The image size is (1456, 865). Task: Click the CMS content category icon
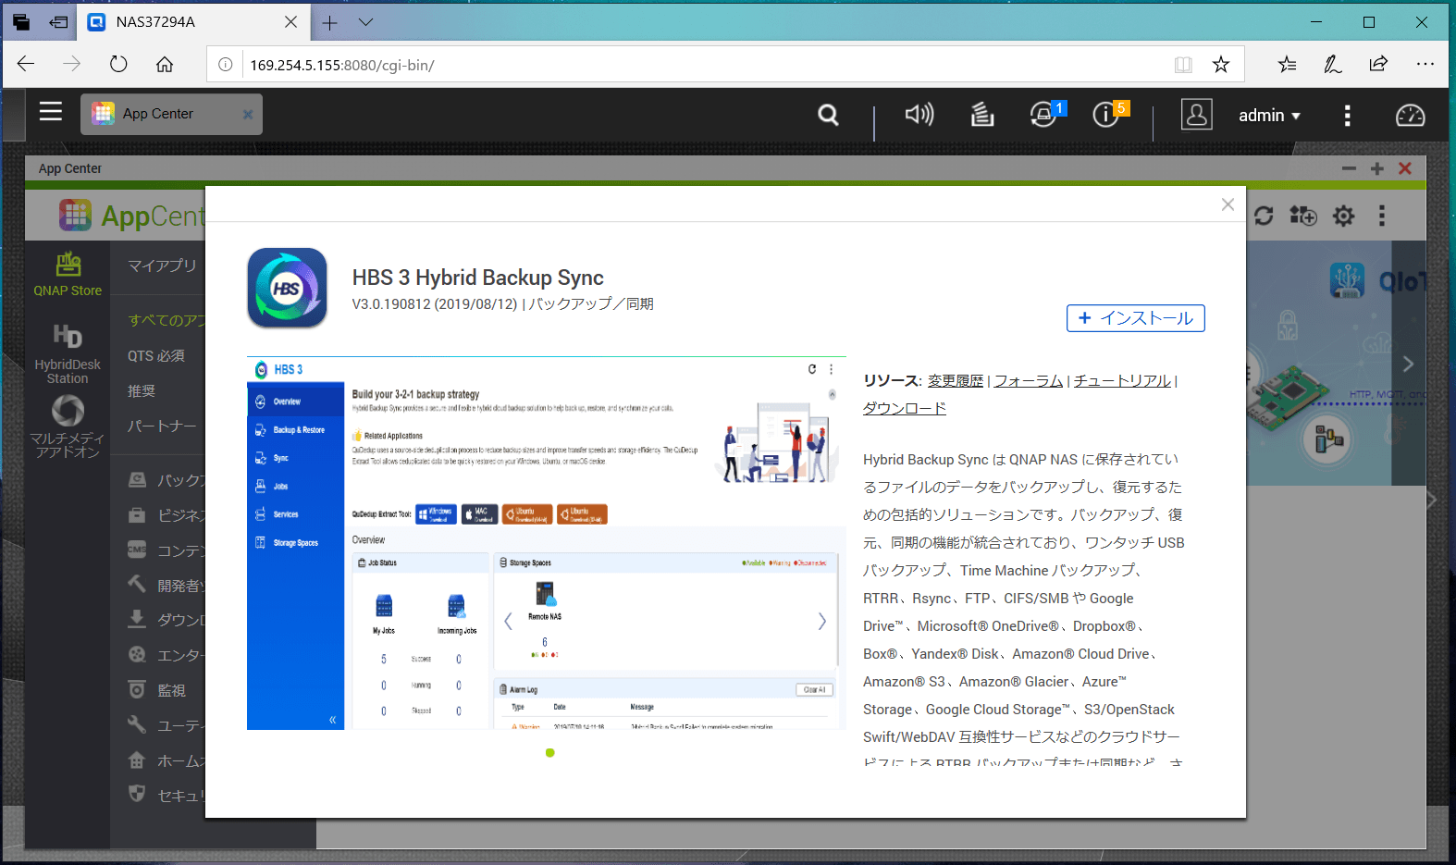point(137,550)
